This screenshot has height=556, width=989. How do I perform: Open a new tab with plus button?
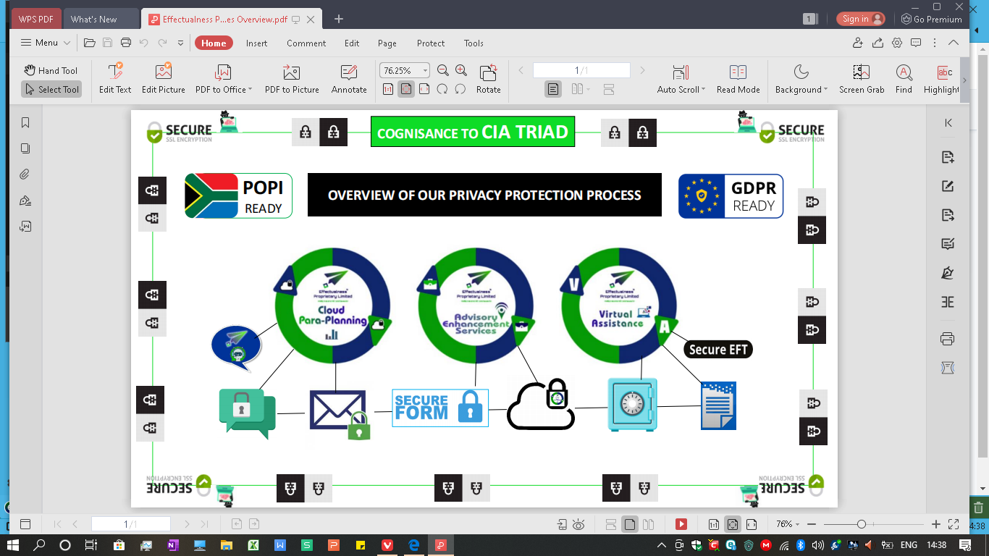[338, 19]
